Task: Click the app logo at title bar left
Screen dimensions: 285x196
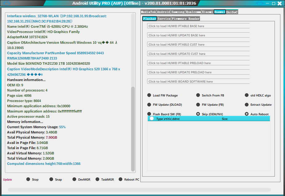Action: coord(6,3)
